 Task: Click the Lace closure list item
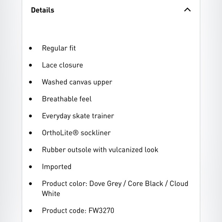pos(62,65)
